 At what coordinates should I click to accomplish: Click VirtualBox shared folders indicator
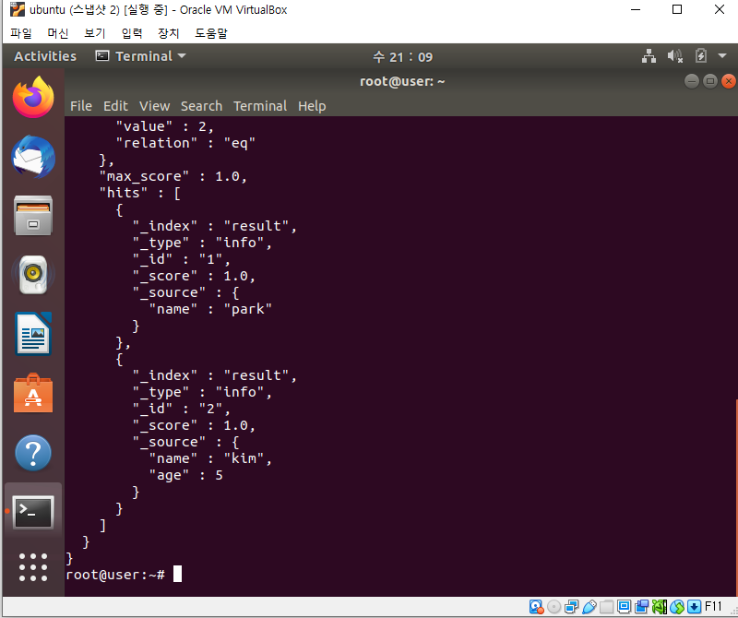pos(607,607)
